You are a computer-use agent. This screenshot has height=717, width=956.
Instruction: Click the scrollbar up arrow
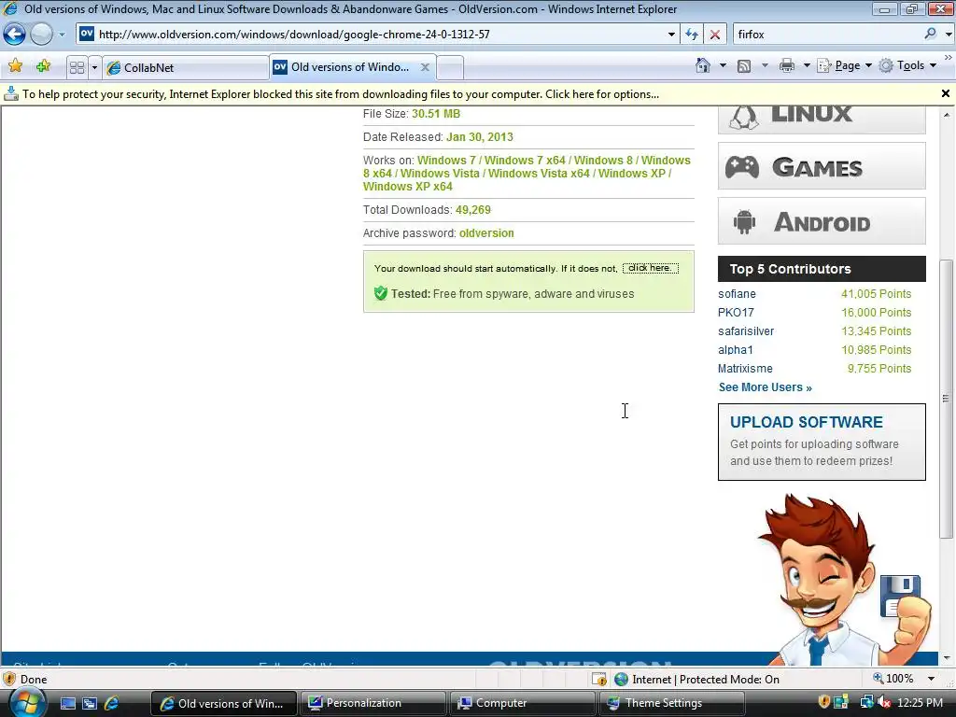pos(947,114)
